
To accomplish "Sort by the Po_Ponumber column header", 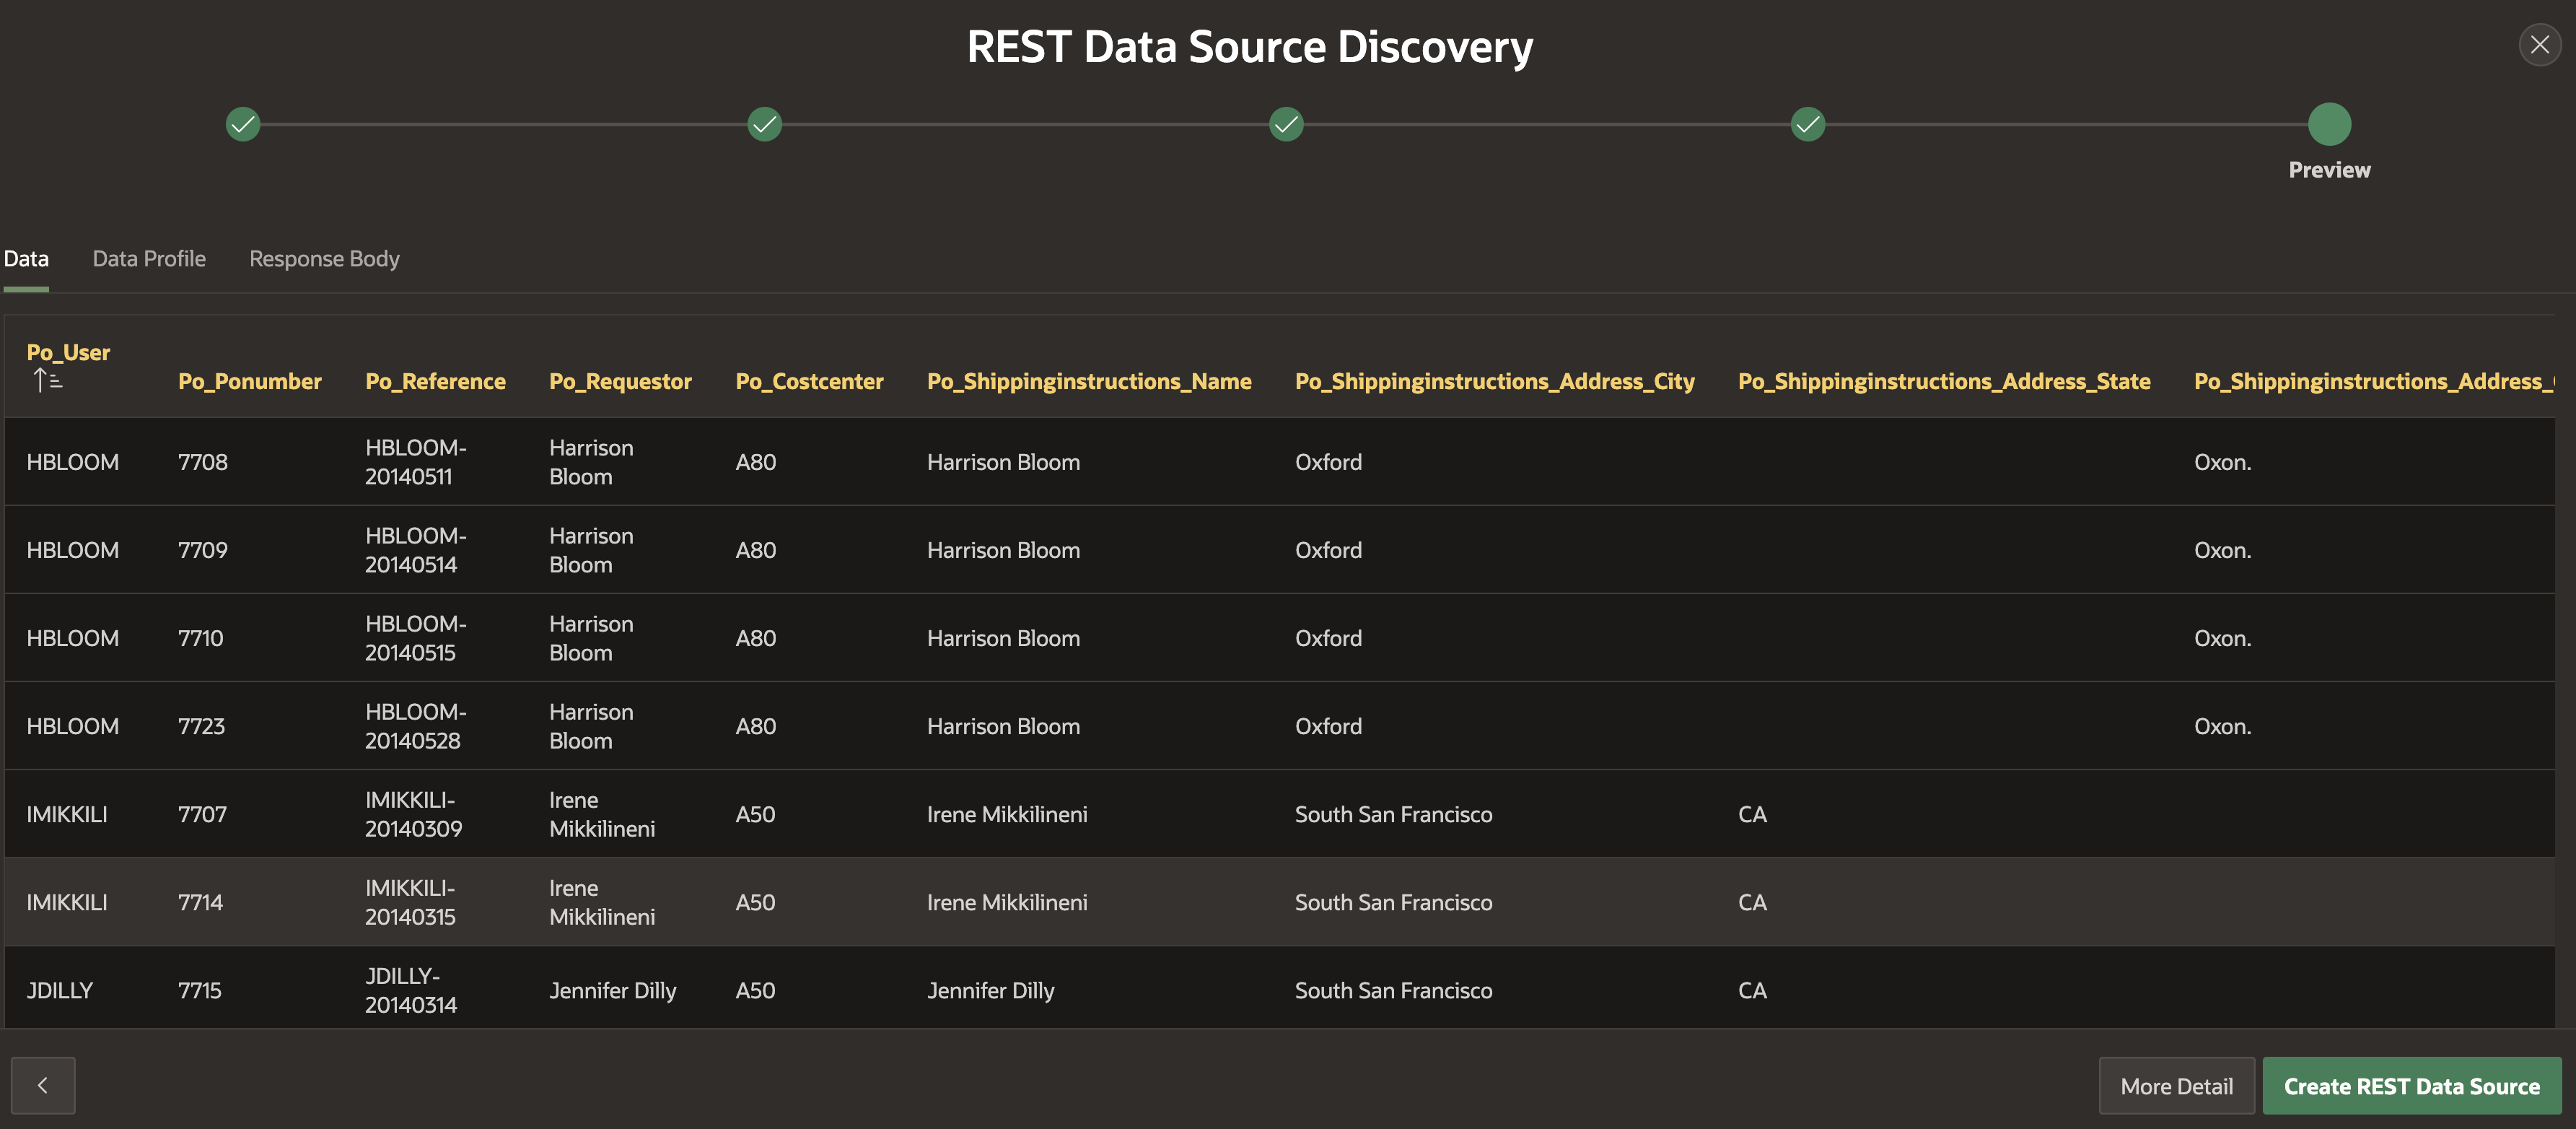I will click(x=249, y=381).
